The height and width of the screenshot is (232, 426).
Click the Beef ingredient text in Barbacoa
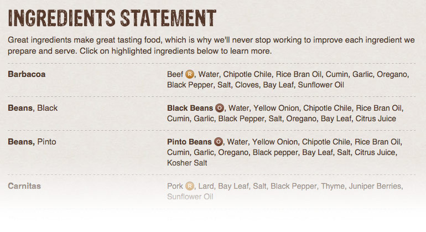tap(175, 74)
